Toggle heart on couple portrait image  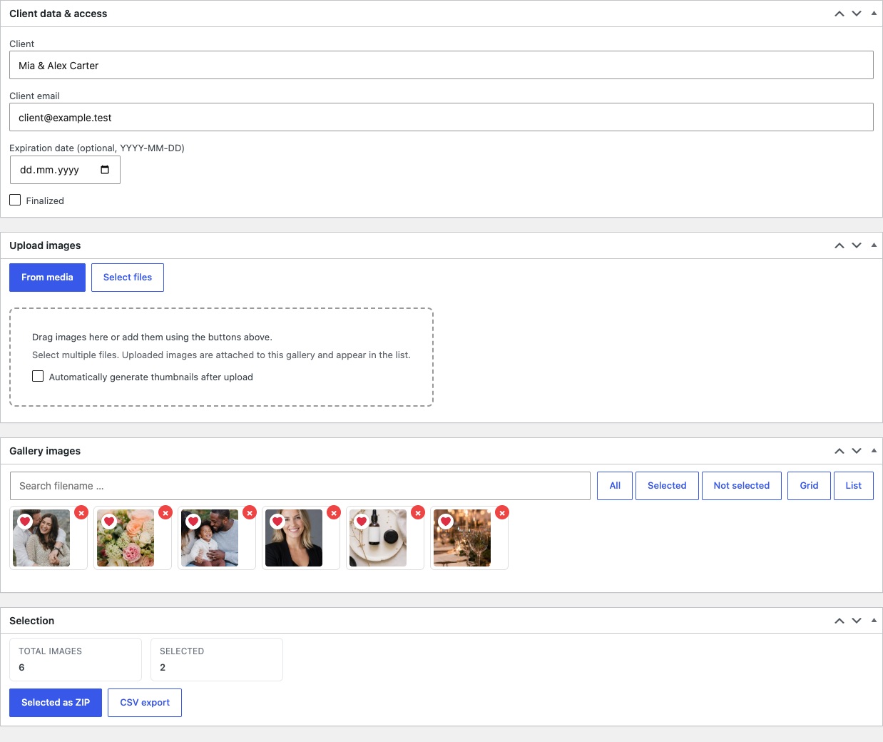(25, 522)
